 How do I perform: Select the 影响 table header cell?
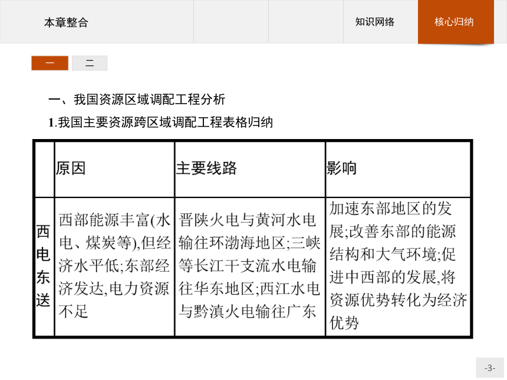[398, 169]
